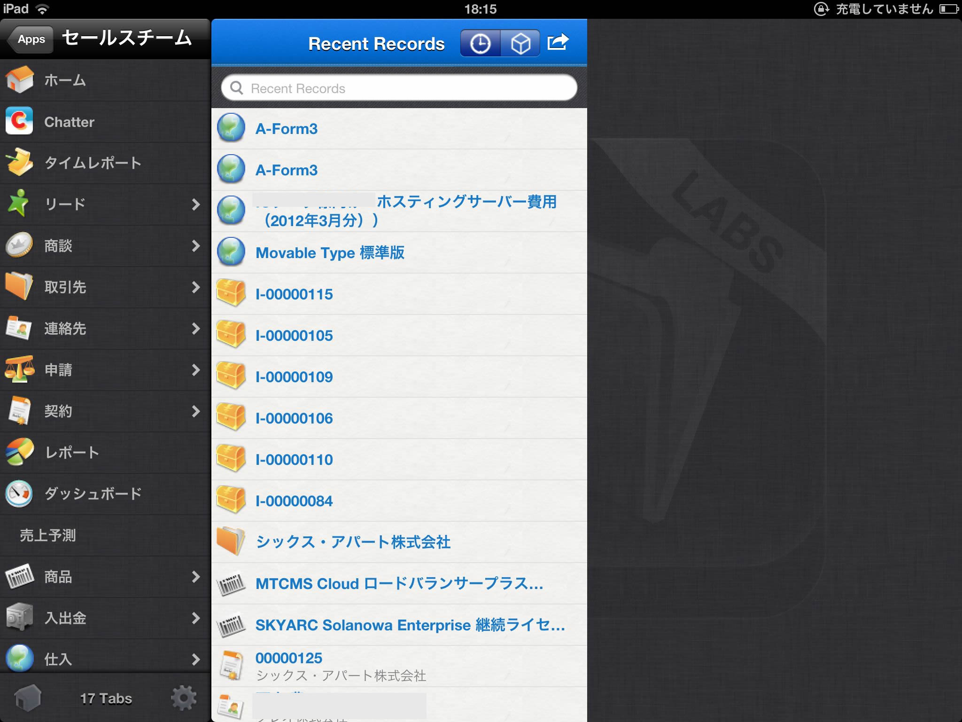Open settings gear beside 17 Tabs
Screen dimensions: 962x722
[184, 698]
